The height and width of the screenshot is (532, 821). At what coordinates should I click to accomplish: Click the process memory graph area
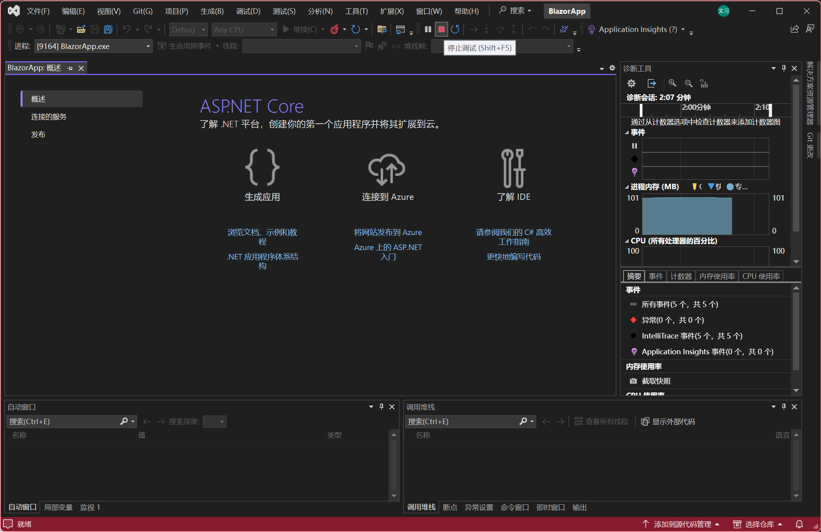pos(705,214)
